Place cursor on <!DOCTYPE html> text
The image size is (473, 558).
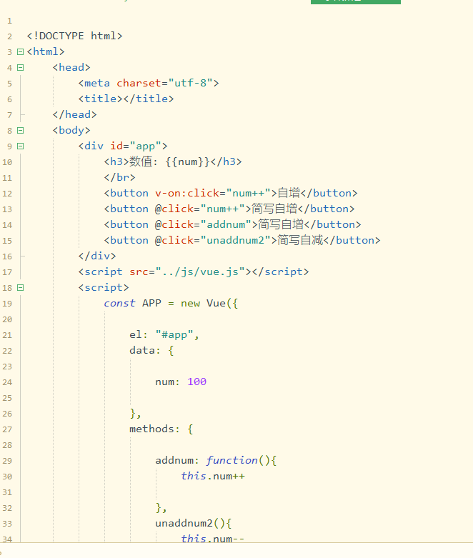(x=74, y=36)
